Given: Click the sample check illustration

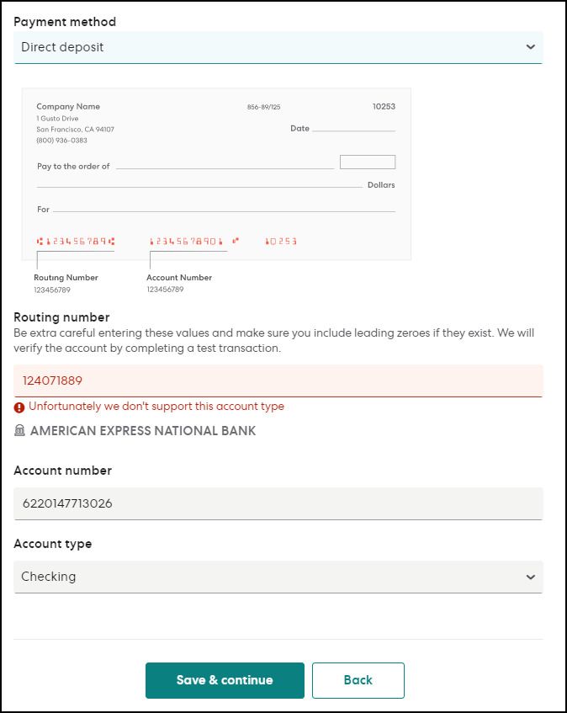Looking at the screenshot, I should click(x=216, y=173).
